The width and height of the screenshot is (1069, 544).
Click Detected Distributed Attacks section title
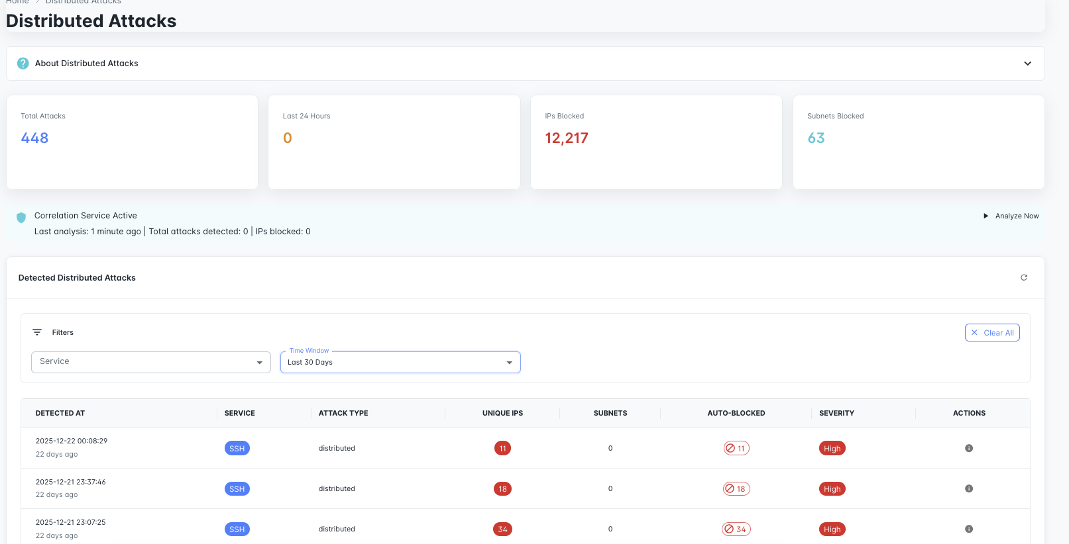tap(77, 278)
